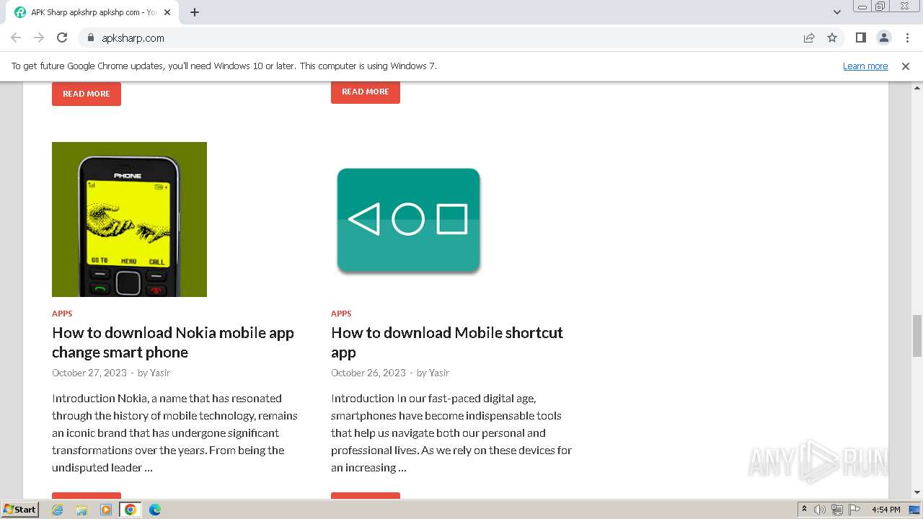923x519 pixels.
Task: Open the Action Center flag icon
Action: tap(854, 510)
